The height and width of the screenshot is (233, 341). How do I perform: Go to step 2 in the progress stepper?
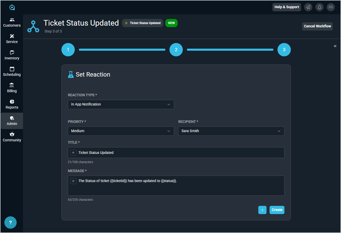176,50
